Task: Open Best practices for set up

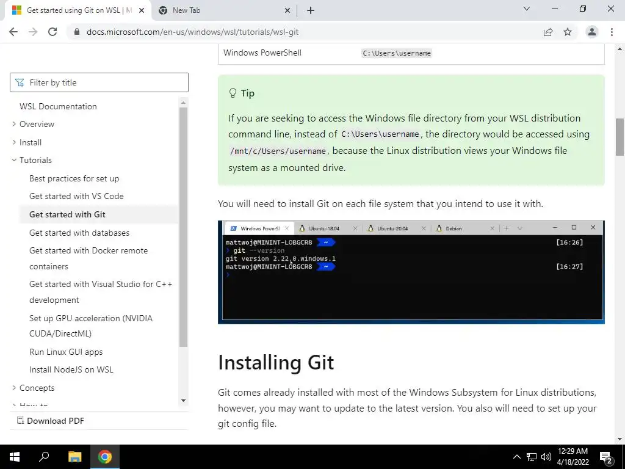Action: point(74,179)
